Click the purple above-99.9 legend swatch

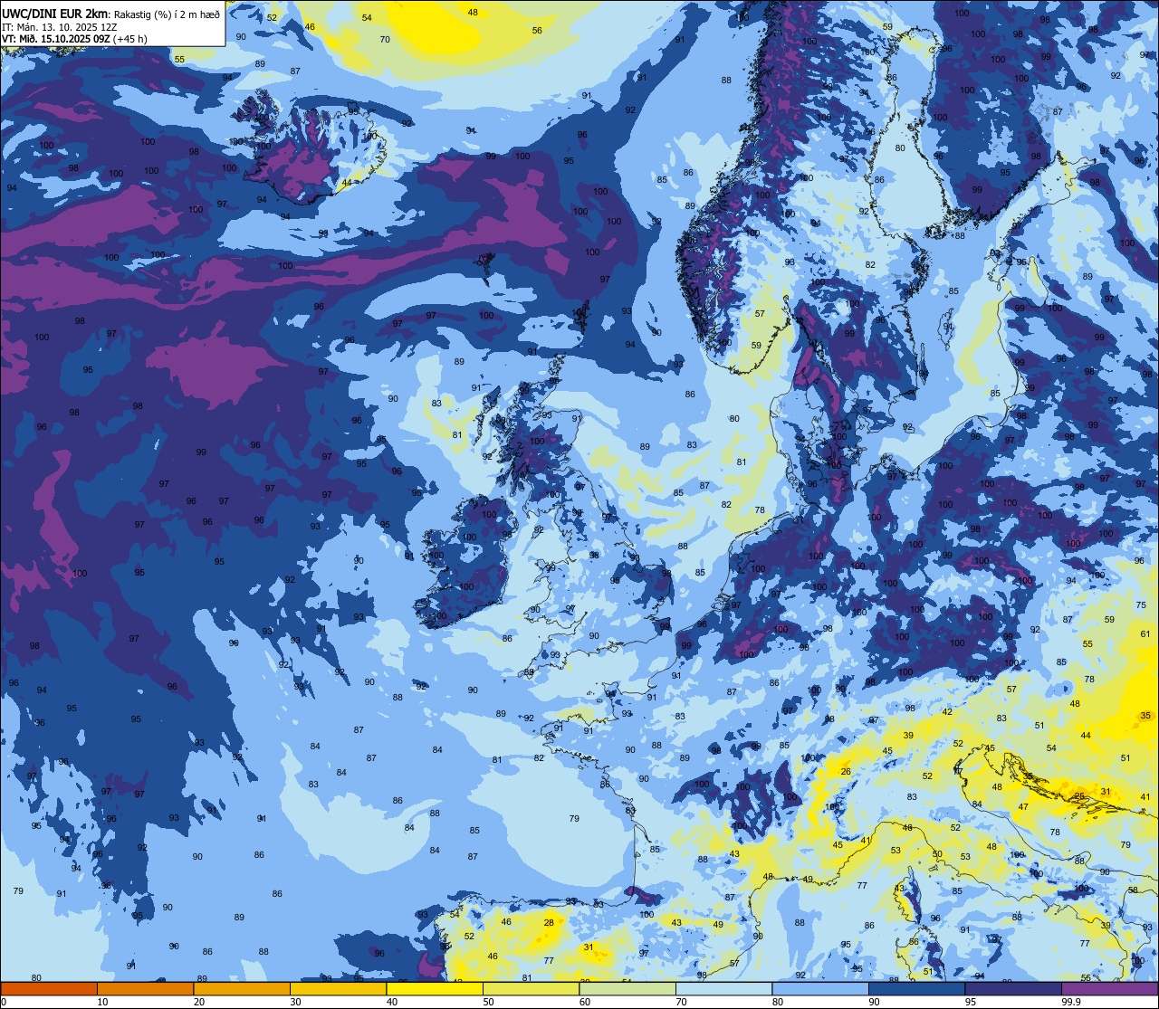[1109, 988]
